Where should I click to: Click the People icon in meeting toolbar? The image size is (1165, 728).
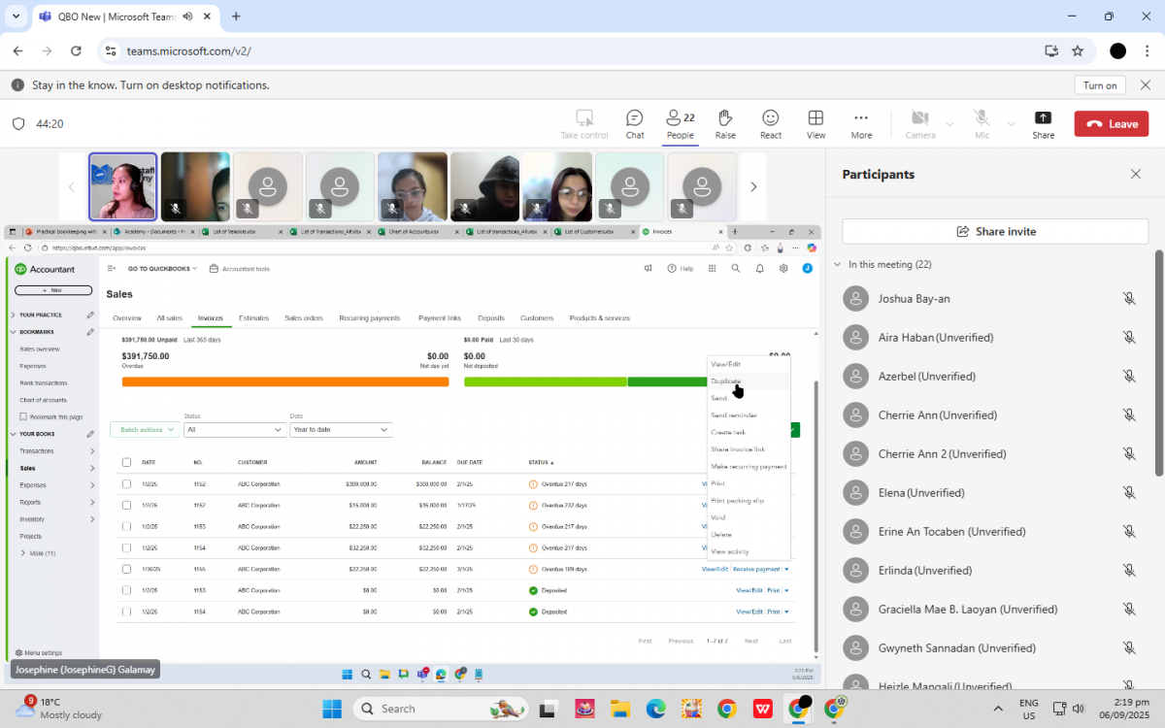[680, 124]
